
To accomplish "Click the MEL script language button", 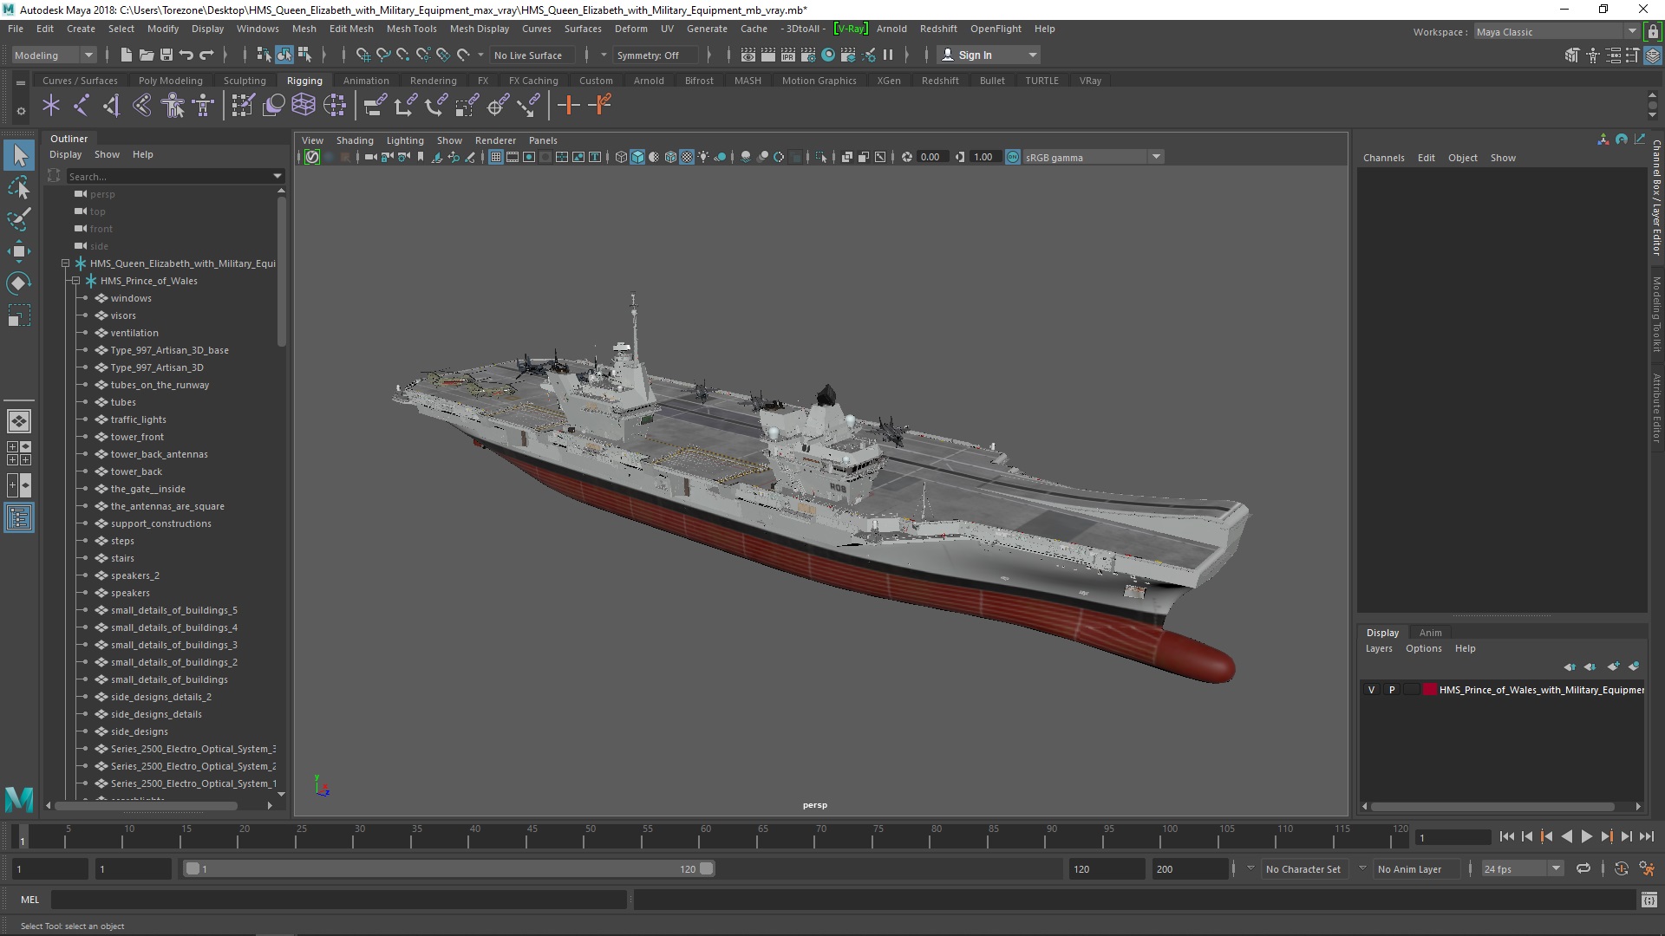I will pyautogui.click(x=29, y=900).
